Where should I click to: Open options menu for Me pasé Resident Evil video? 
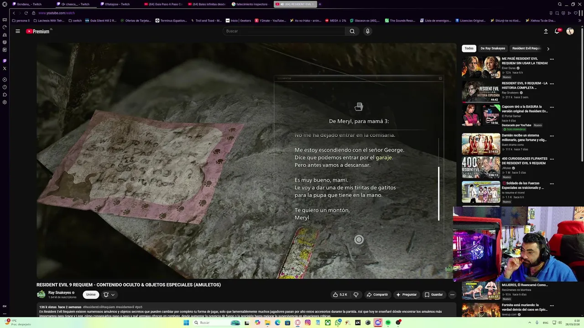click(552, 59)
